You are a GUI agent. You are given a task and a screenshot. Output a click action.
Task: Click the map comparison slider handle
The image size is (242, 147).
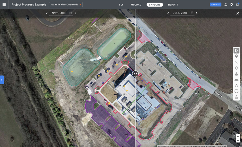(x=135, y=74)
